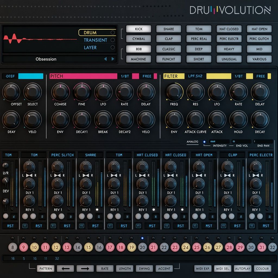Switch to the PATTERN tab
This screenshot has height=278, width=278.
tap(46, 268)
